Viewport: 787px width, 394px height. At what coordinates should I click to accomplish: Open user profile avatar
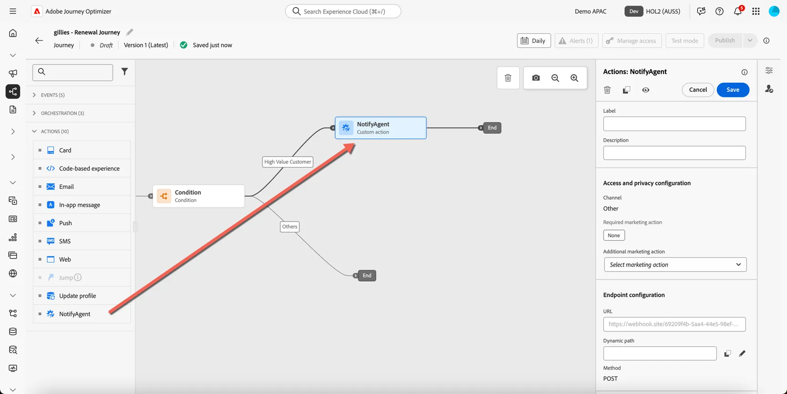[x=774, y=11]
